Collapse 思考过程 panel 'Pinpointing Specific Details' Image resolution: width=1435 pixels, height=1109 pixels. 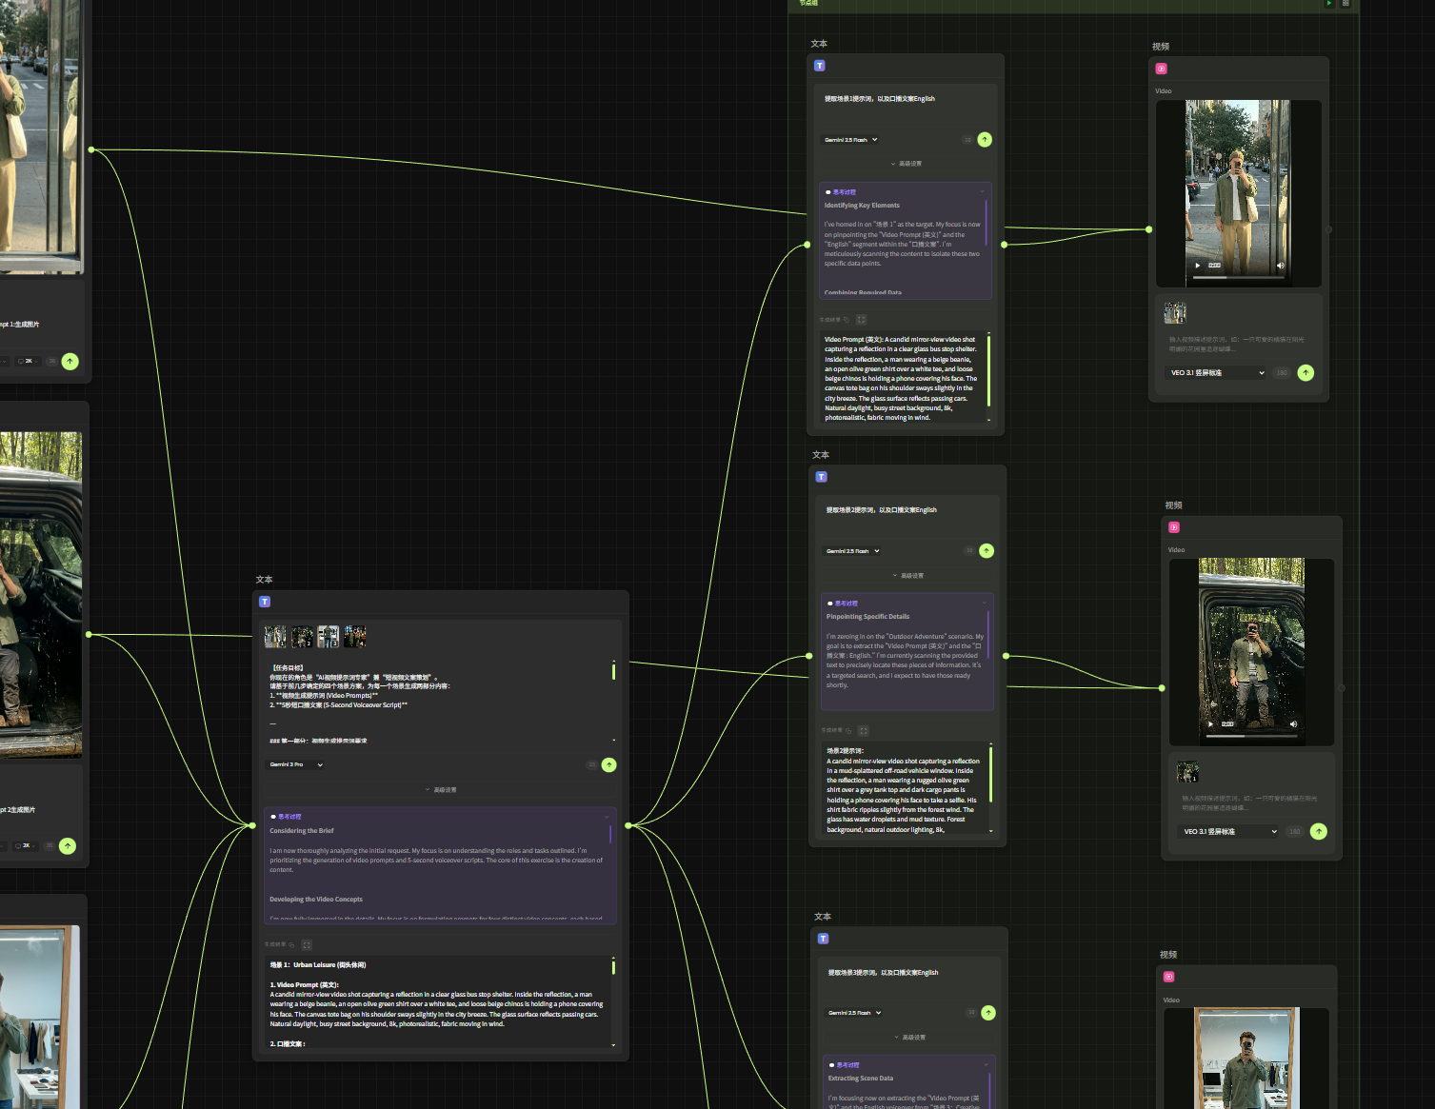(984, 604)
